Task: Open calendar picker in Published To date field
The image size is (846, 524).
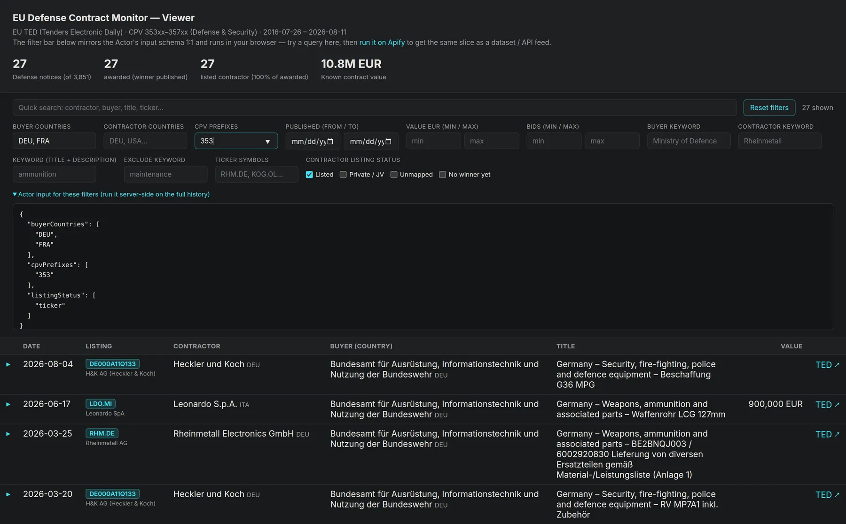Action: [x=388, y=141]
